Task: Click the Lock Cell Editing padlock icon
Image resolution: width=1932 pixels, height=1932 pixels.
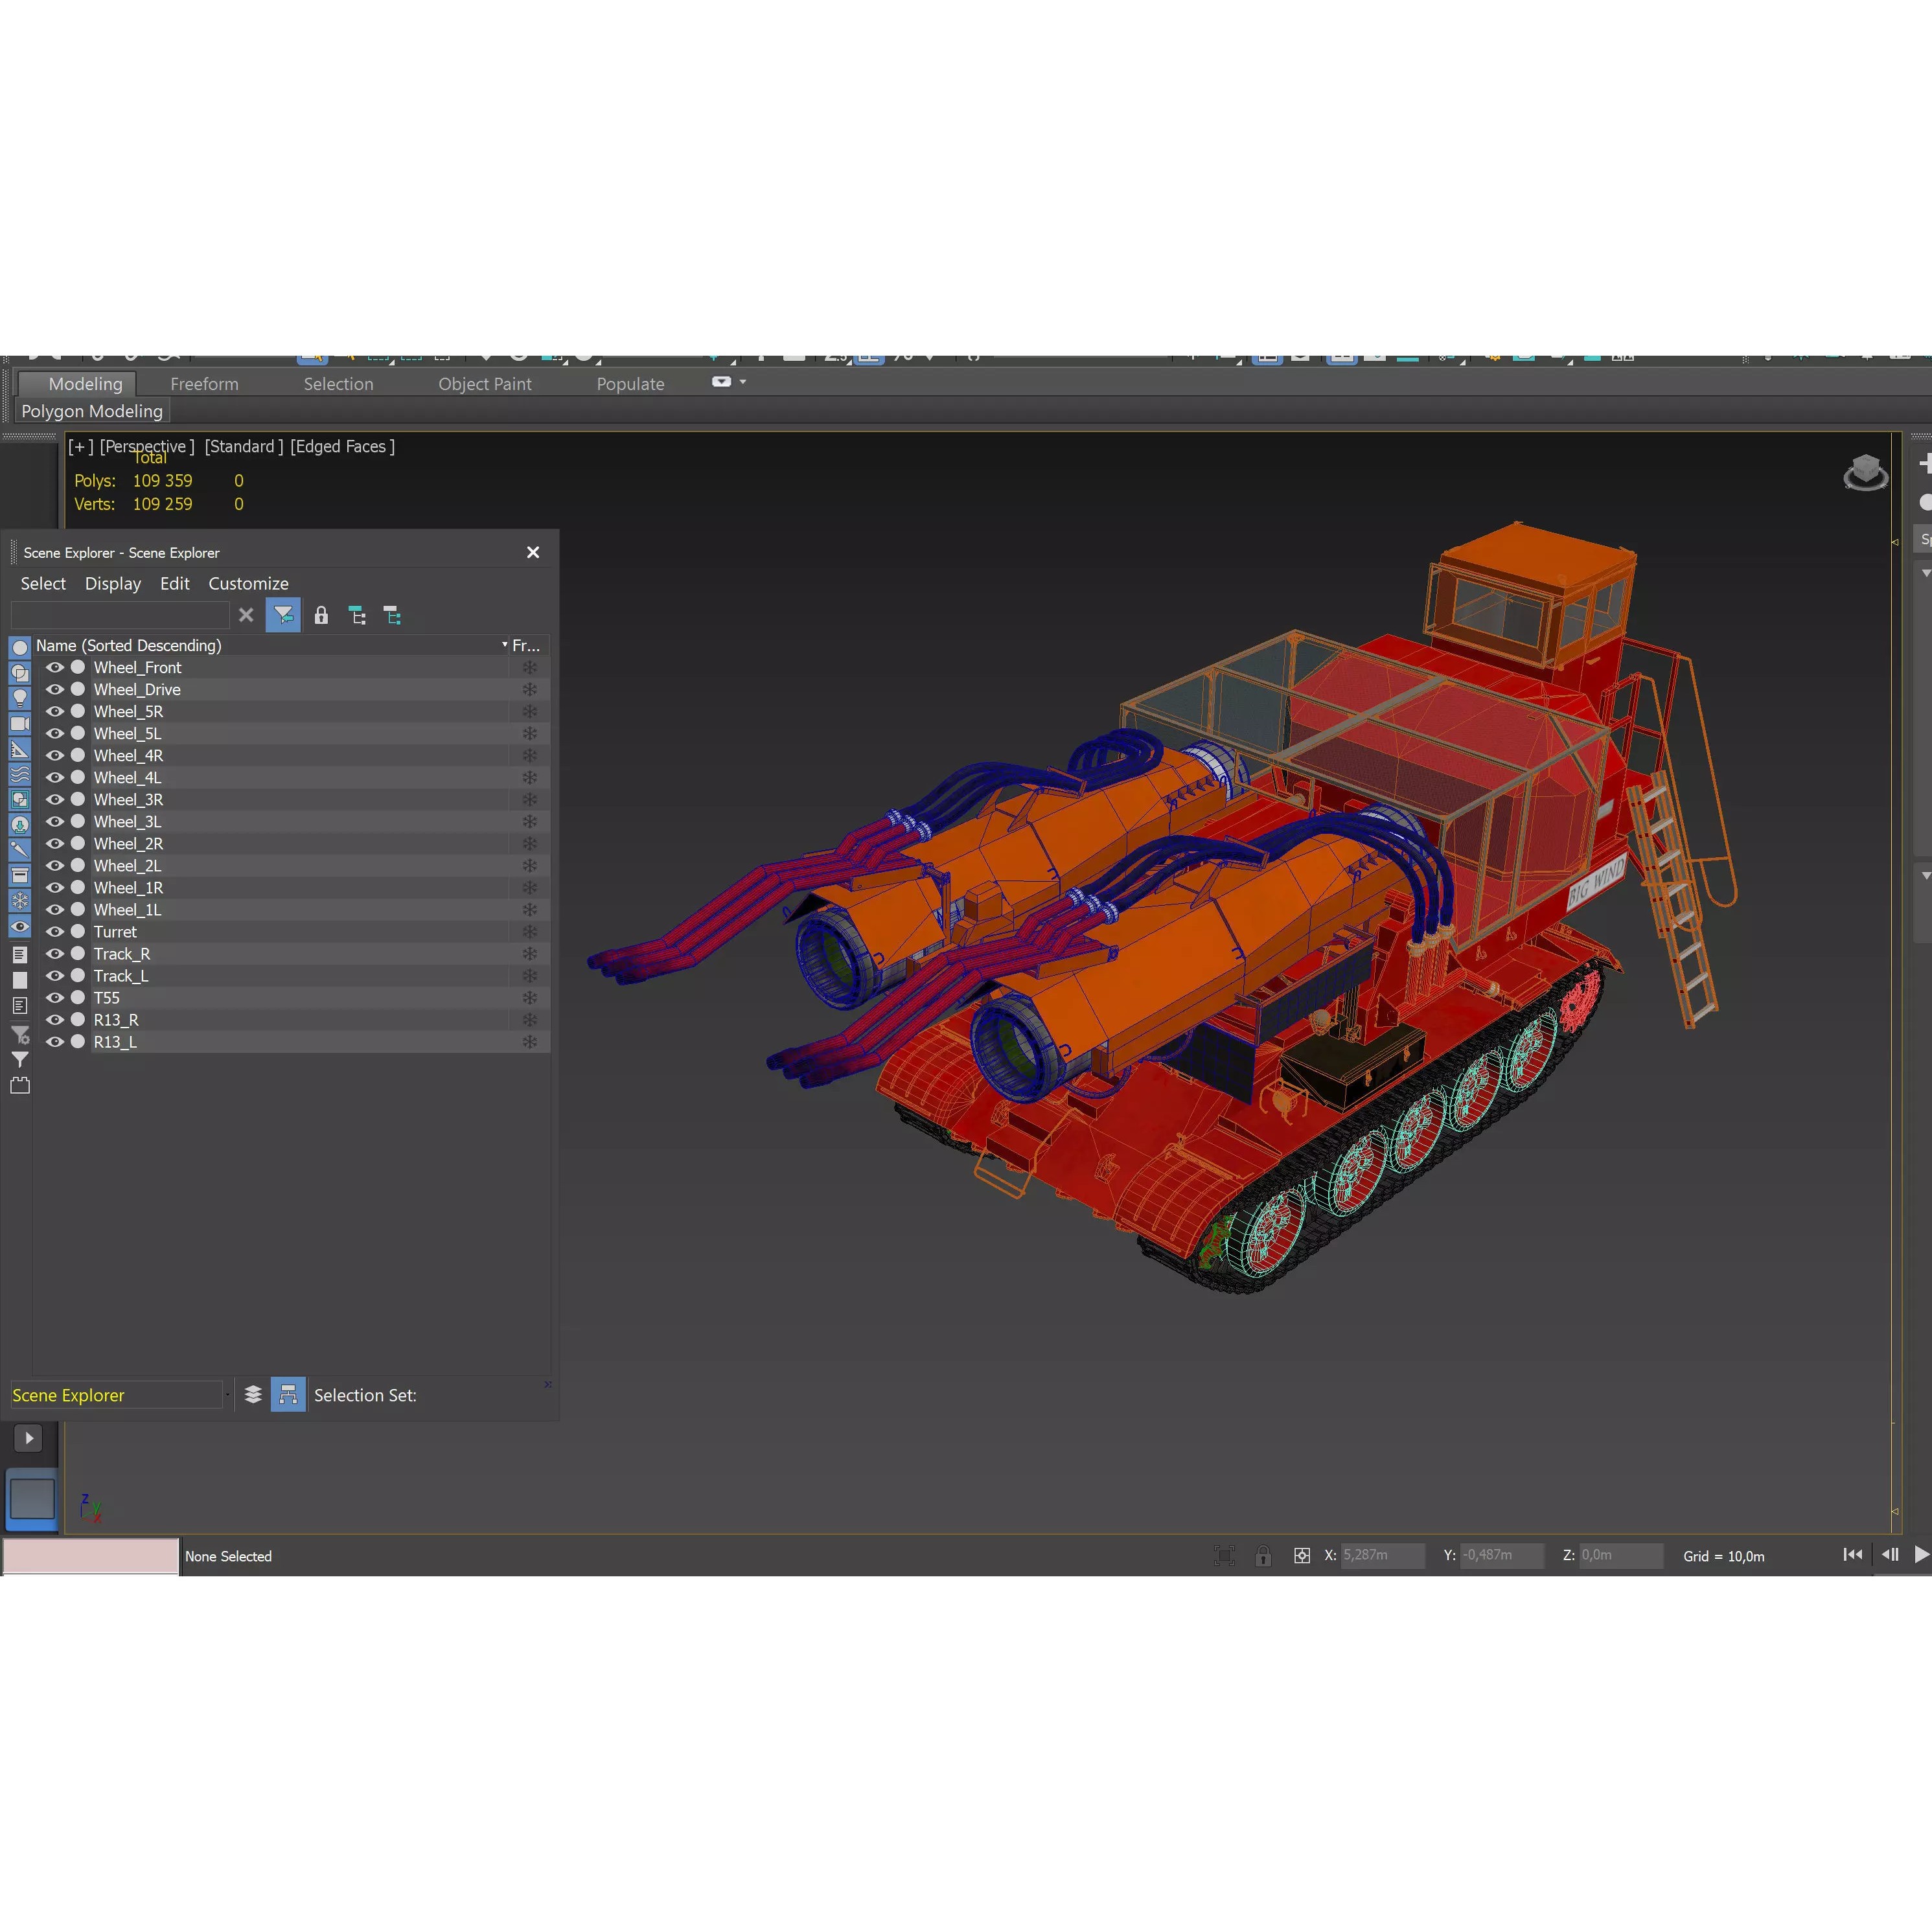Action: click(322, 615)
